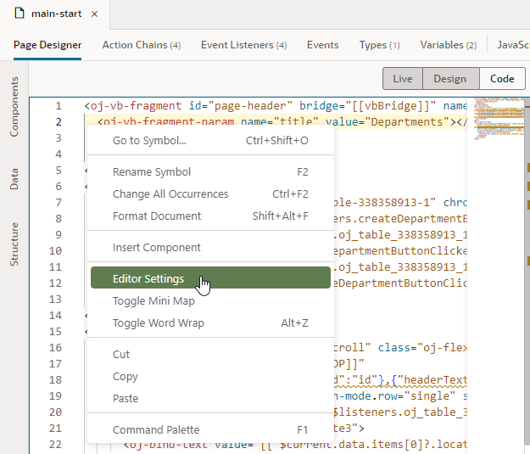
Task: Select Toggle Word Wrap
Action: [210, 322]
